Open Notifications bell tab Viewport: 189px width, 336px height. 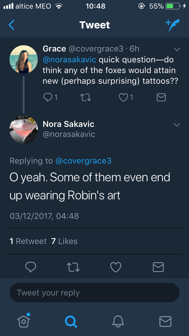coord(118,321)
